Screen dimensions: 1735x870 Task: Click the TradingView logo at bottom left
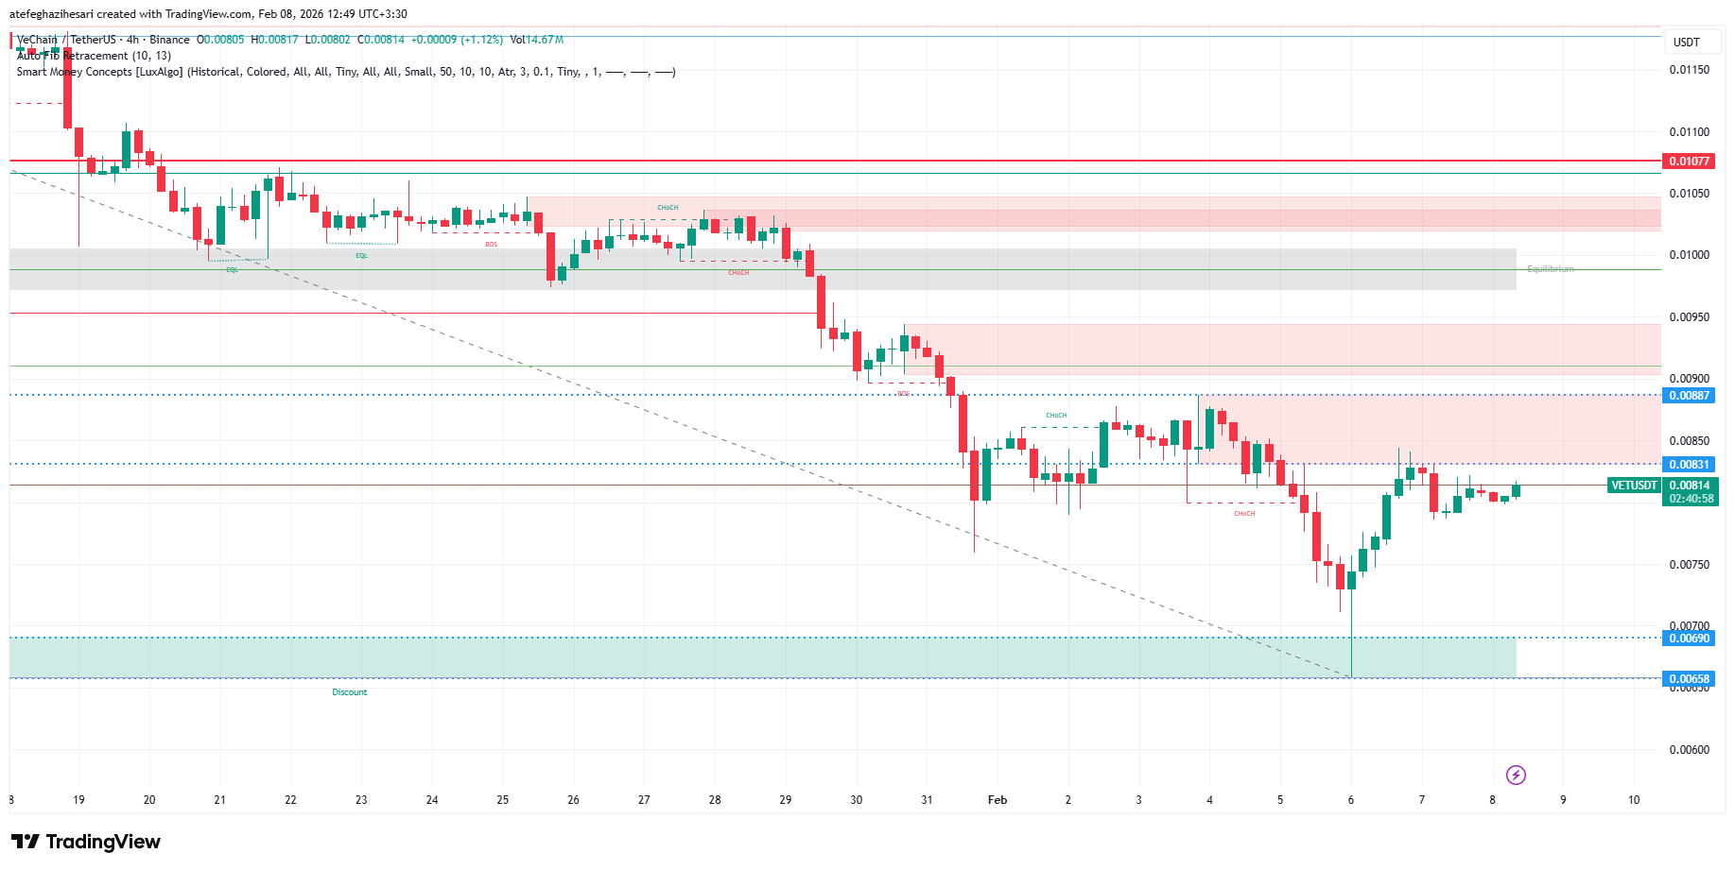pos(86,842)
